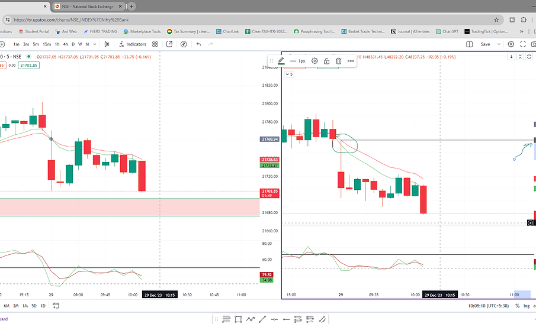536x324 pixels.
Task: Switch the chart to the 4h interval
Action: pyautogui.click(x=65, y=44)
